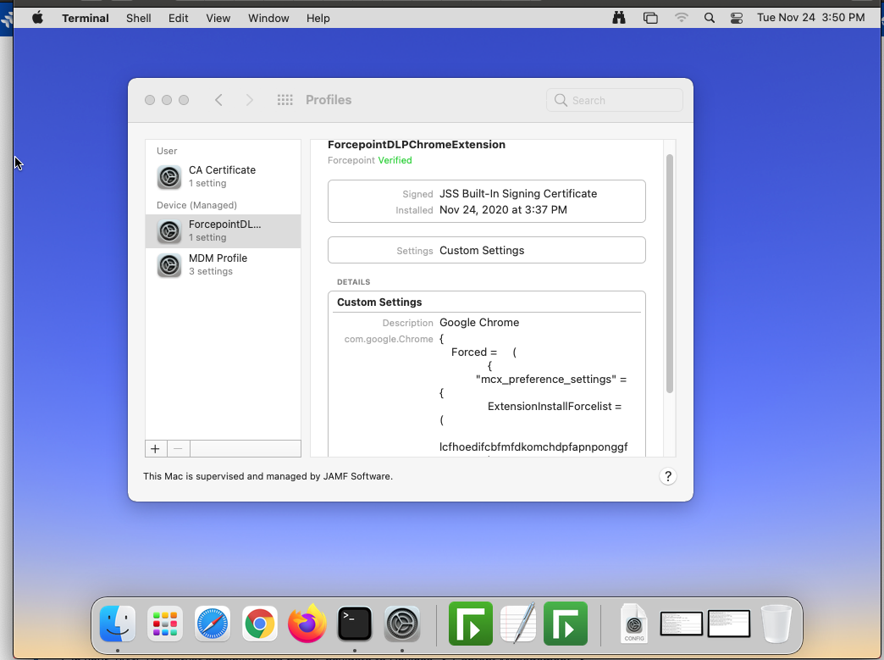Open the Window menu
This screenshot has height=660, width=884.
(268, 17)
